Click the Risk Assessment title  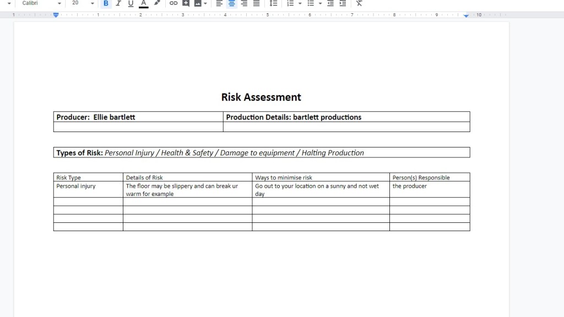[261, 97]
